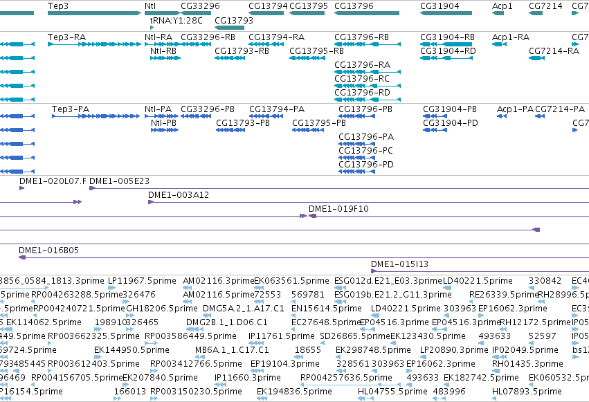Click the CG7214 gene label
Screen dimensions: 589x402
click(x=545, y=6)
